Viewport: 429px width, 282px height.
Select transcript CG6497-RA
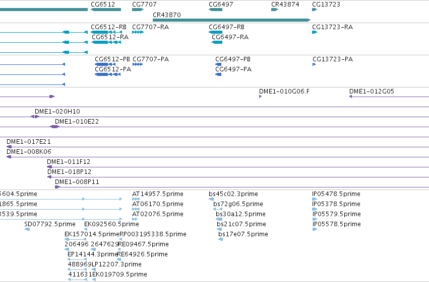pos(217,42)
